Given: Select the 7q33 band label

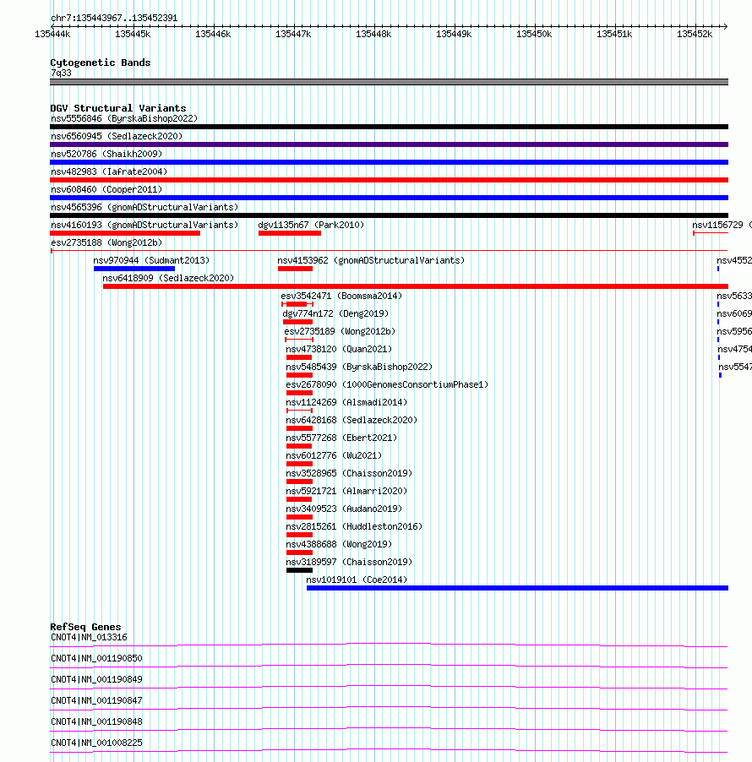Looking at the screenshot, I should 61,73.
